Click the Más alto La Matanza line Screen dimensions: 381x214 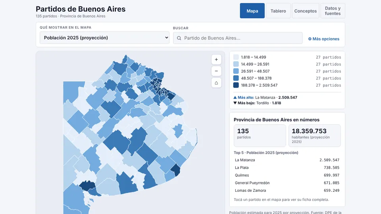[x=265, y=97]
